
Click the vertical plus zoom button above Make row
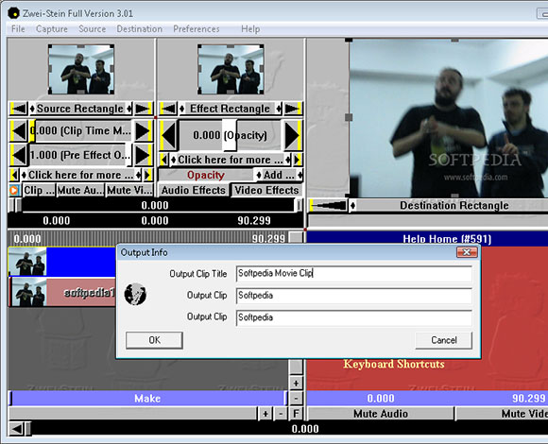pyautogui.click(x=296, y=384)
